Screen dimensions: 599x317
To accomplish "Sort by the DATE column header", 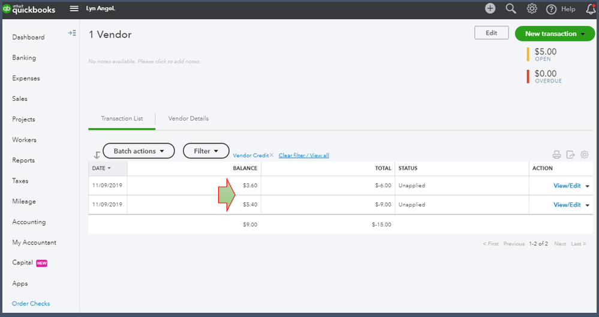I will [101, 168].
